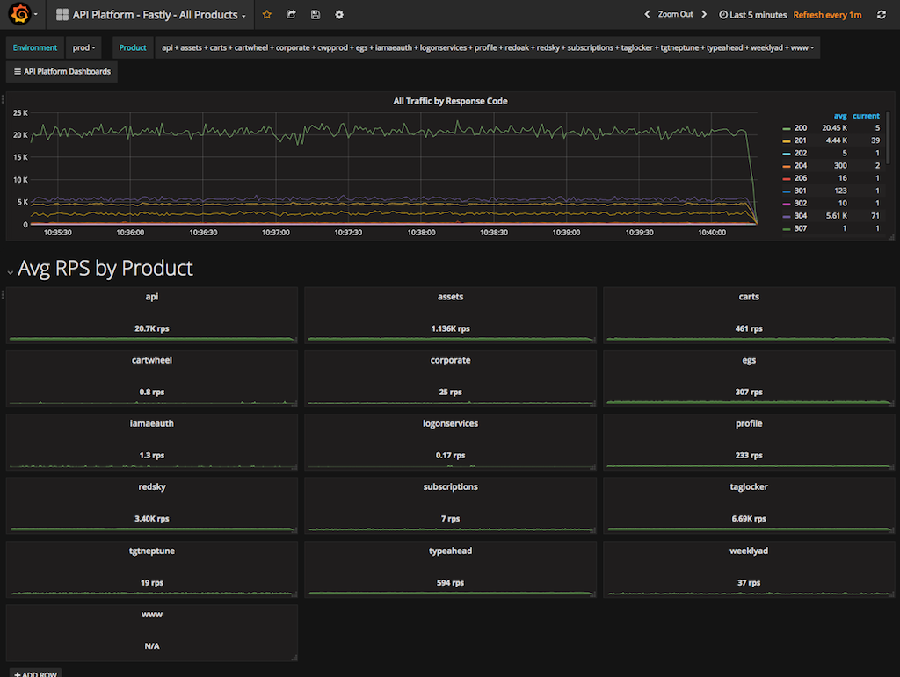
Task: Open the Product multi-value dropdown
Action: click(x=487, y=47)
